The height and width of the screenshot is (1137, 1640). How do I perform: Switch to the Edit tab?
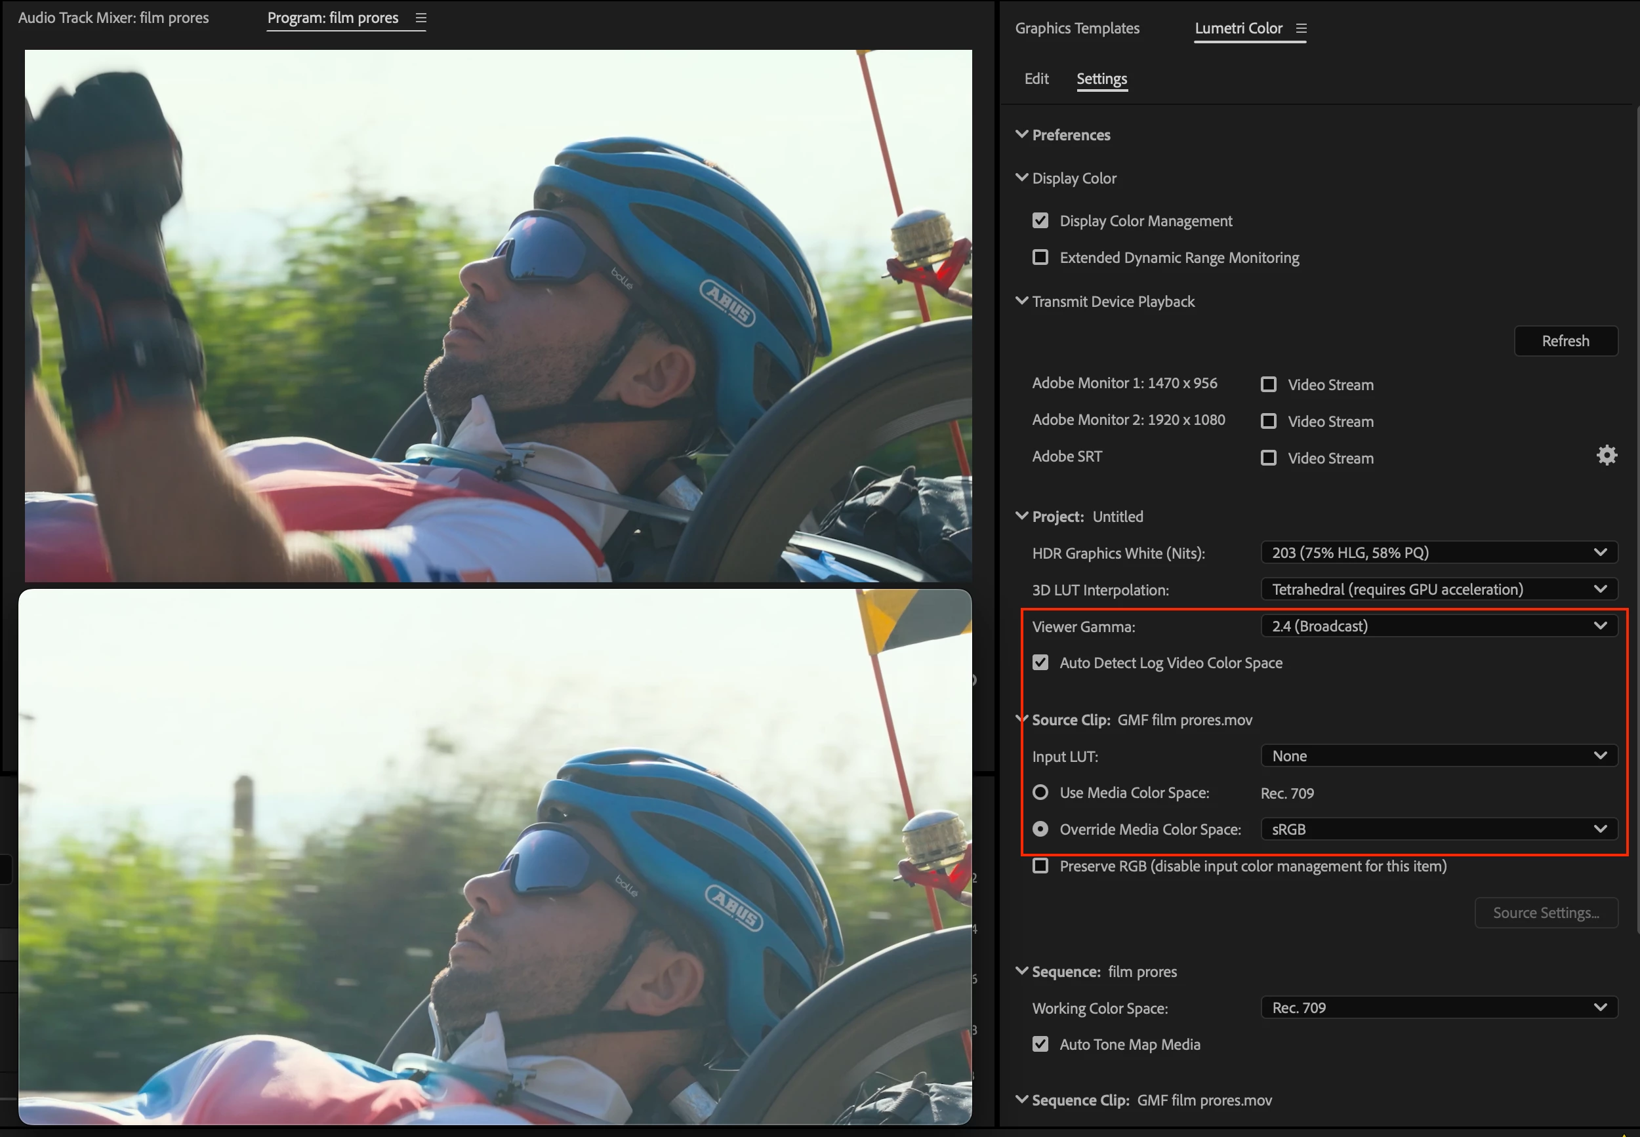pos(1036,79)
